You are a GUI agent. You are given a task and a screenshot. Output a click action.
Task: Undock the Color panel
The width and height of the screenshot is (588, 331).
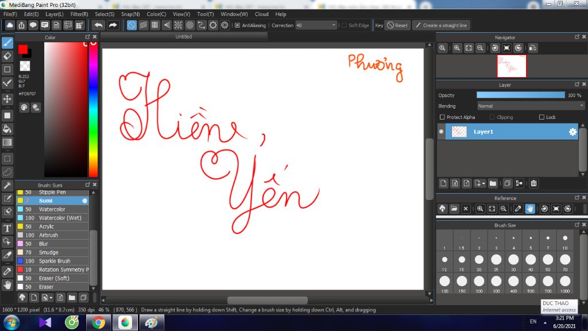point(88,37)
